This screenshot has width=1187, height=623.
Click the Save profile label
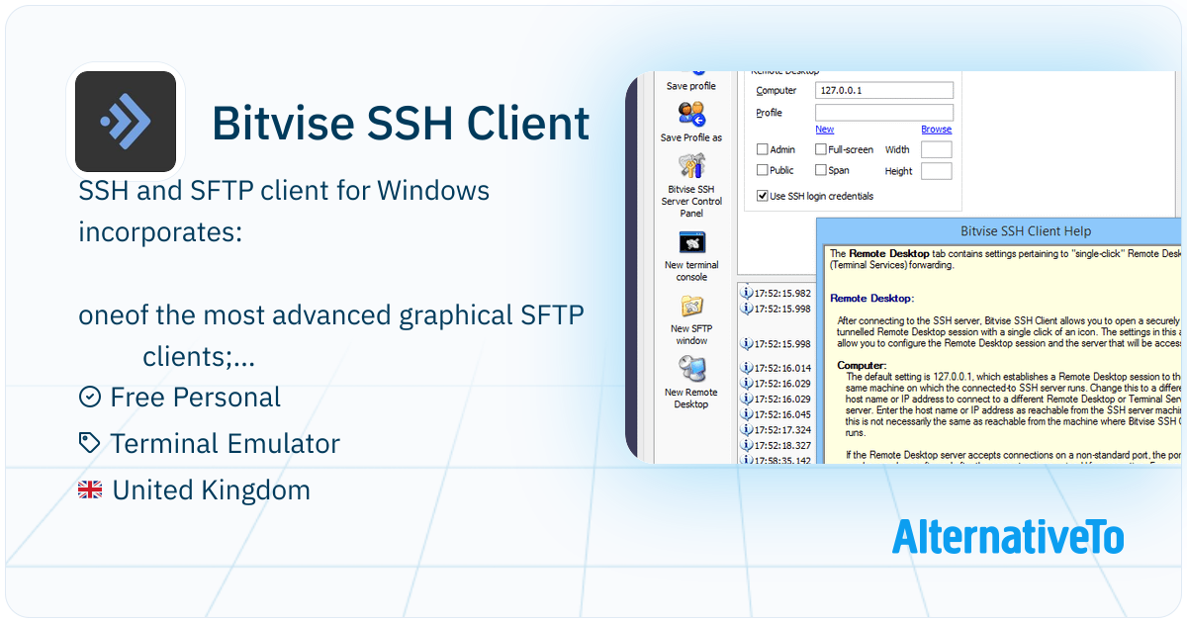coord(690,86)
